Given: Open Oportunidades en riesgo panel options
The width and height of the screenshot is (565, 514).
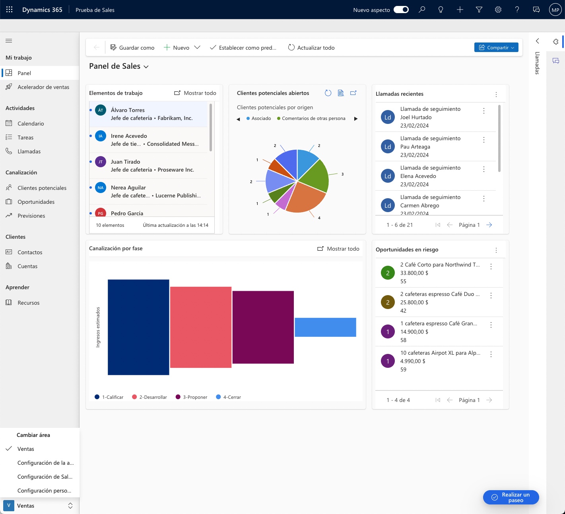Looking at the screenshot, I should coord(496,250).
